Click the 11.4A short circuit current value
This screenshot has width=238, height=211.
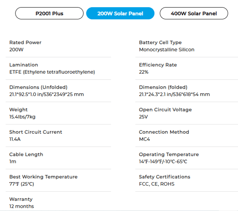16,139
